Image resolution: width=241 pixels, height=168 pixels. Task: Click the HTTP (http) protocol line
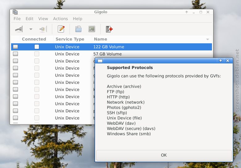pyautogui.click(x=118, y=97)
